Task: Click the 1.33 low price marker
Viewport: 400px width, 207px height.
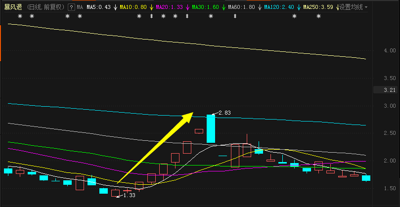Action: click(129, 195)
